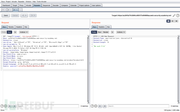Open new Repeater tab via ellipsis
The image size is (180, 112).
pos(20,10)
